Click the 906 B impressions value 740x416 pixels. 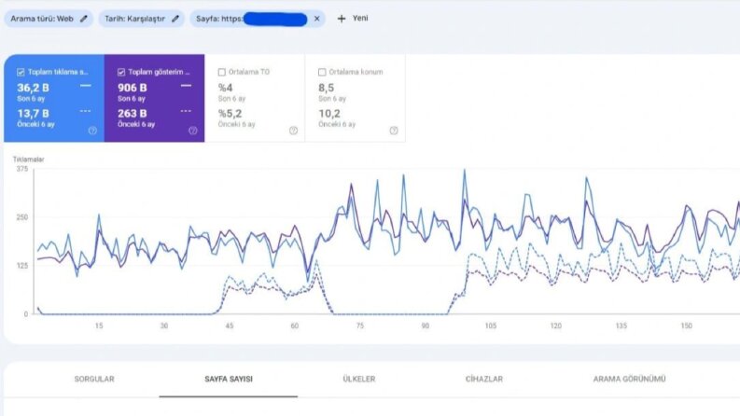pos(133,88)
